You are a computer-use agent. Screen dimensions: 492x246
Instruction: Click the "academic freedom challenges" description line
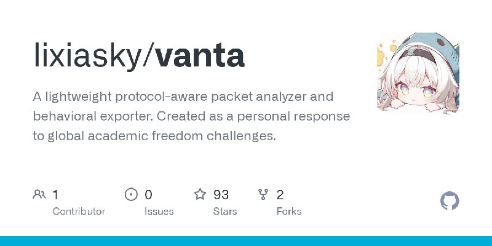[x=154, y=136]
